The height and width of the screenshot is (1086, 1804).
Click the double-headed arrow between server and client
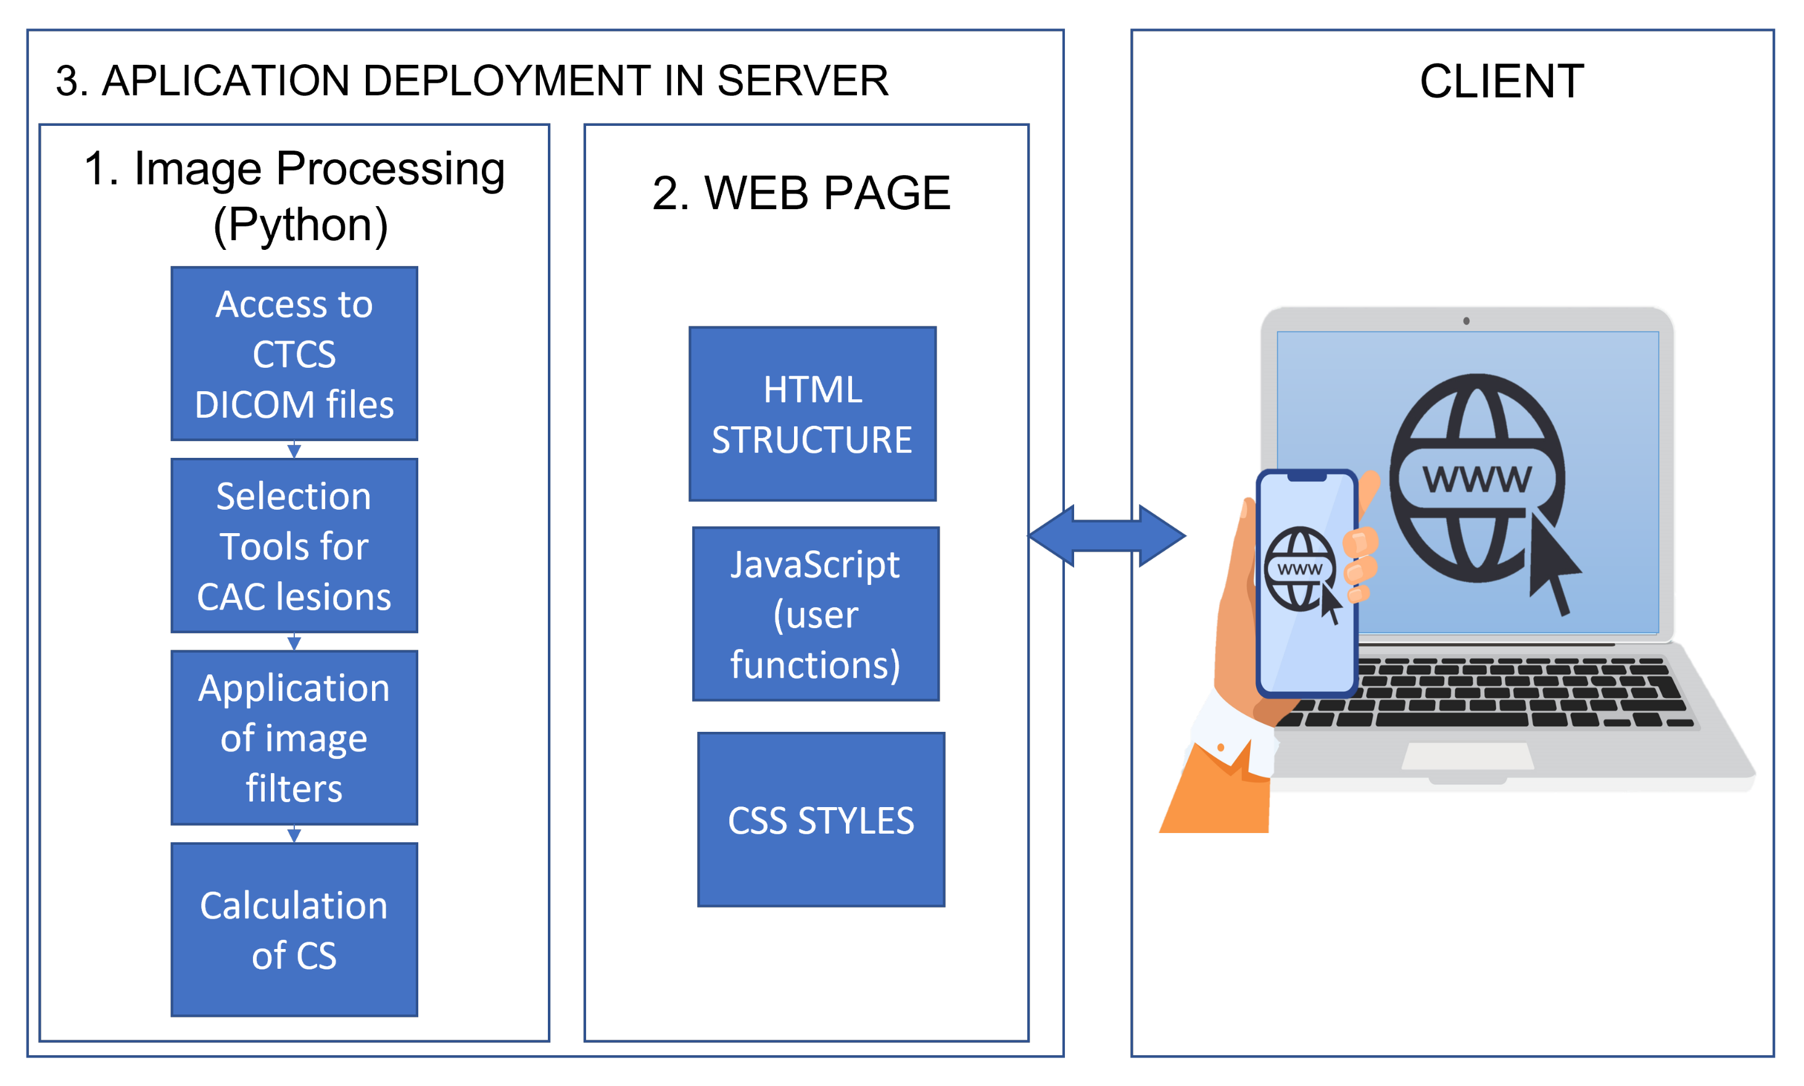1106,536
